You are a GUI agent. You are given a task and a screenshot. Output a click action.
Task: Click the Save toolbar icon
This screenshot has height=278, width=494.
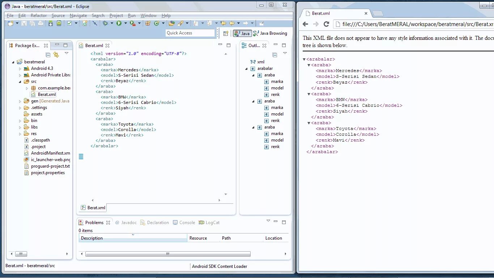point(24,23)
